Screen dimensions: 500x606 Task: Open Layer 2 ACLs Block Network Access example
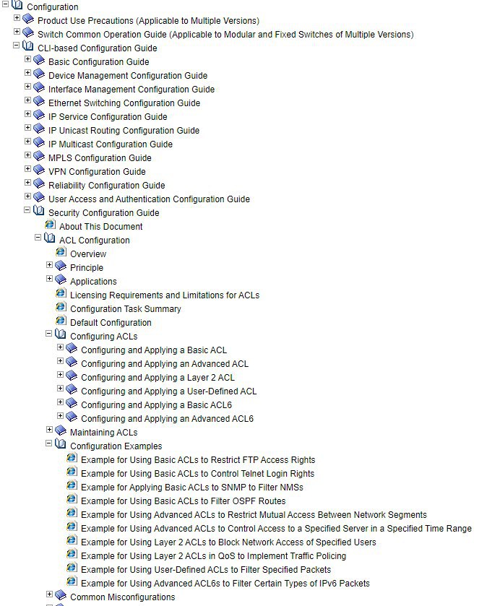coord(228,542)
